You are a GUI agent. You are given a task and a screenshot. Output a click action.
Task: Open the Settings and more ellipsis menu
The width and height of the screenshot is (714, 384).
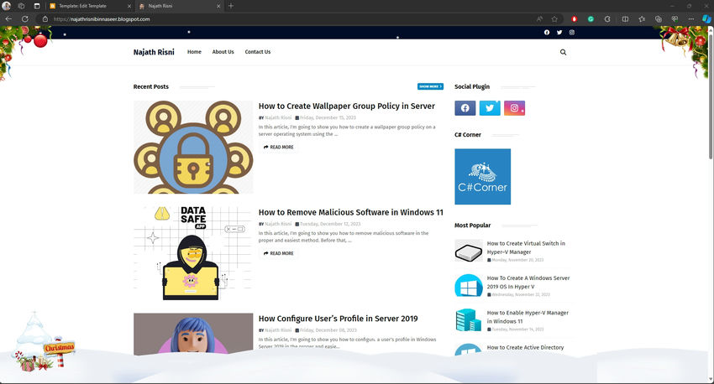click(x=690, y=19)
